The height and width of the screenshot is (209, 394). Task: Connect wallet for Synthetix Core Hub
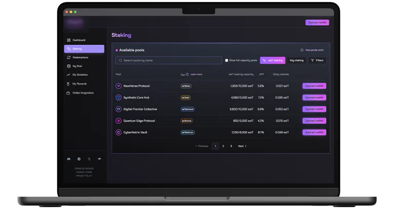click(x=314, y=98)
